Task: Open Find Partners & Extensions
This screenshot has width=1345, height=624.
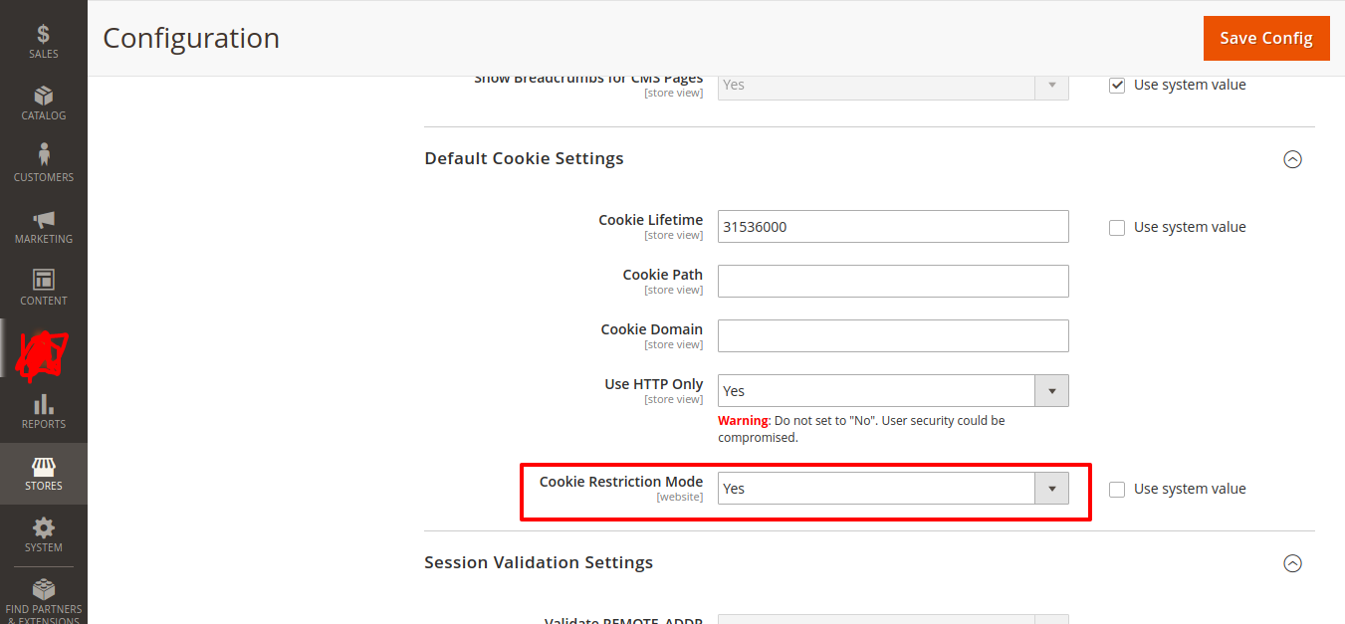Action: (x=43, y=595)
